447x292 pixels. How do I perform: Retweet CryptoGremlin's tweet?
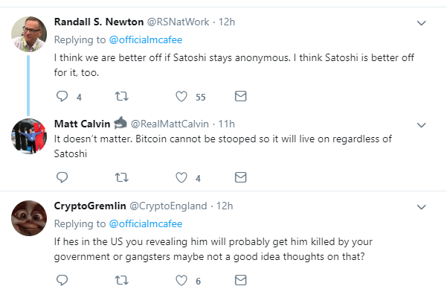coord(122,280)
